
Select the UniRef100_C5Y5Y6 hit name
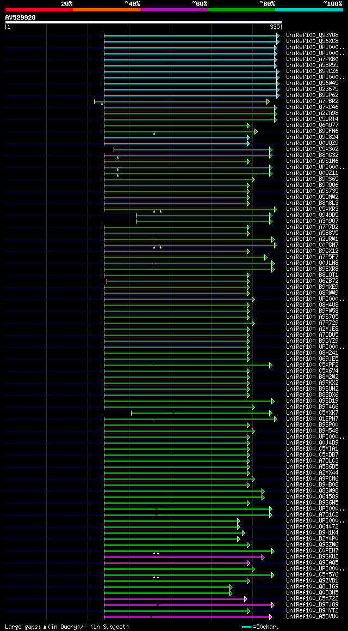click(312, 575)
